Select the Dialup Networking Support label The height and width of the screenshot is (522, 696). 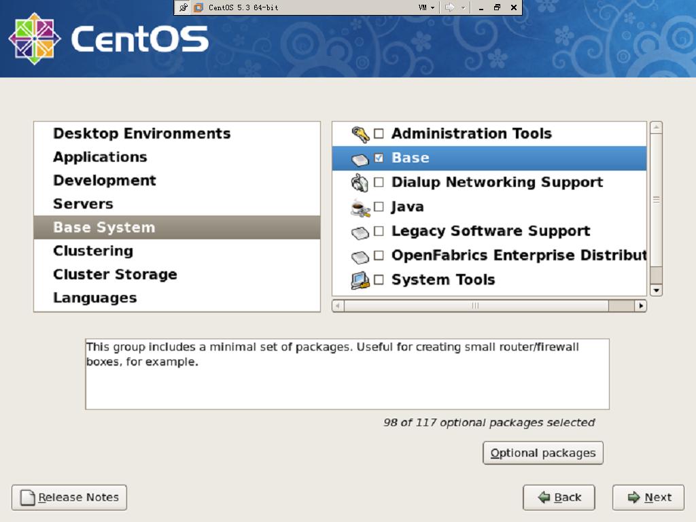tap(497, 182)
